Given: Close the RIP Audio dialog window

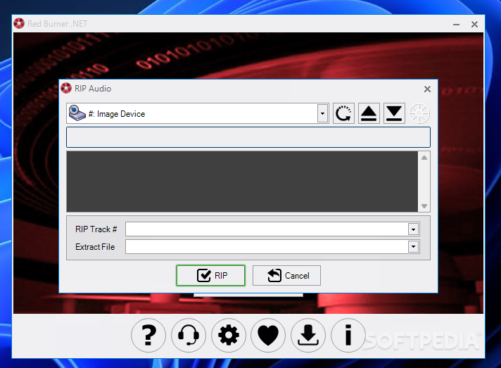Looking at the screenshot, I should coord(427,89).
